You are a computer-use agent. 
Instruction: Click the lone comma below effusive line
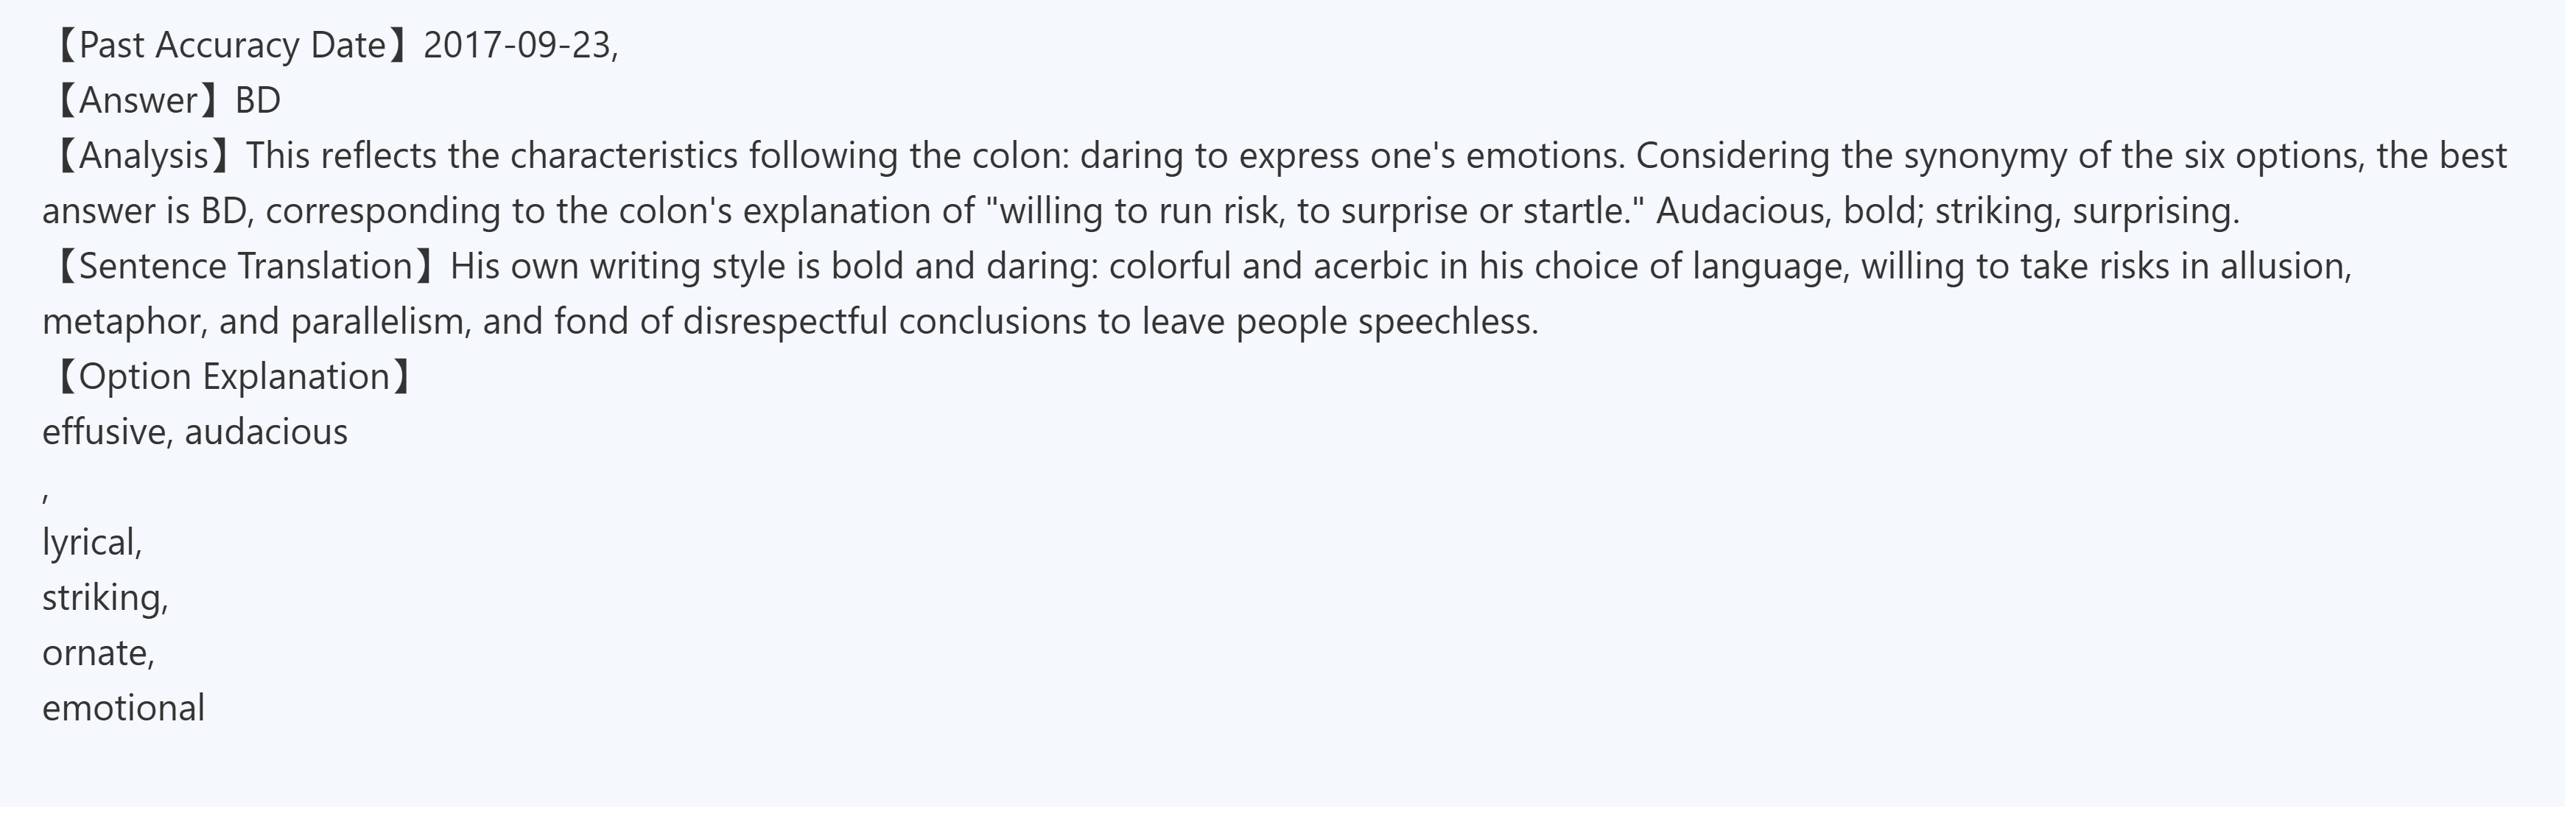pos(46,492)
